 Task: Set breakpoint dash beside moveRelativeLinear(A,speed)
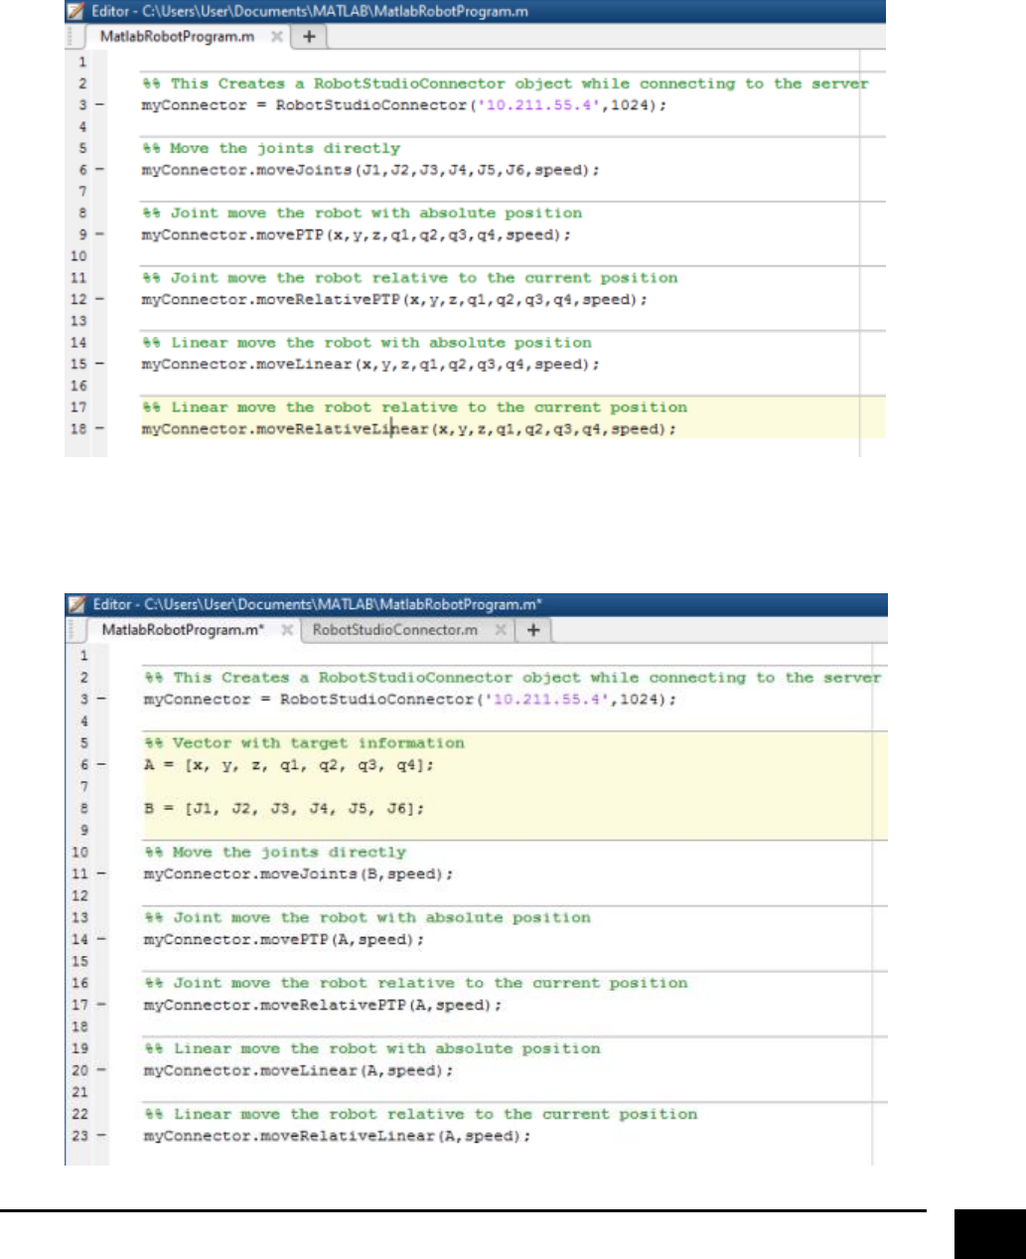[x=101, y=1137]
